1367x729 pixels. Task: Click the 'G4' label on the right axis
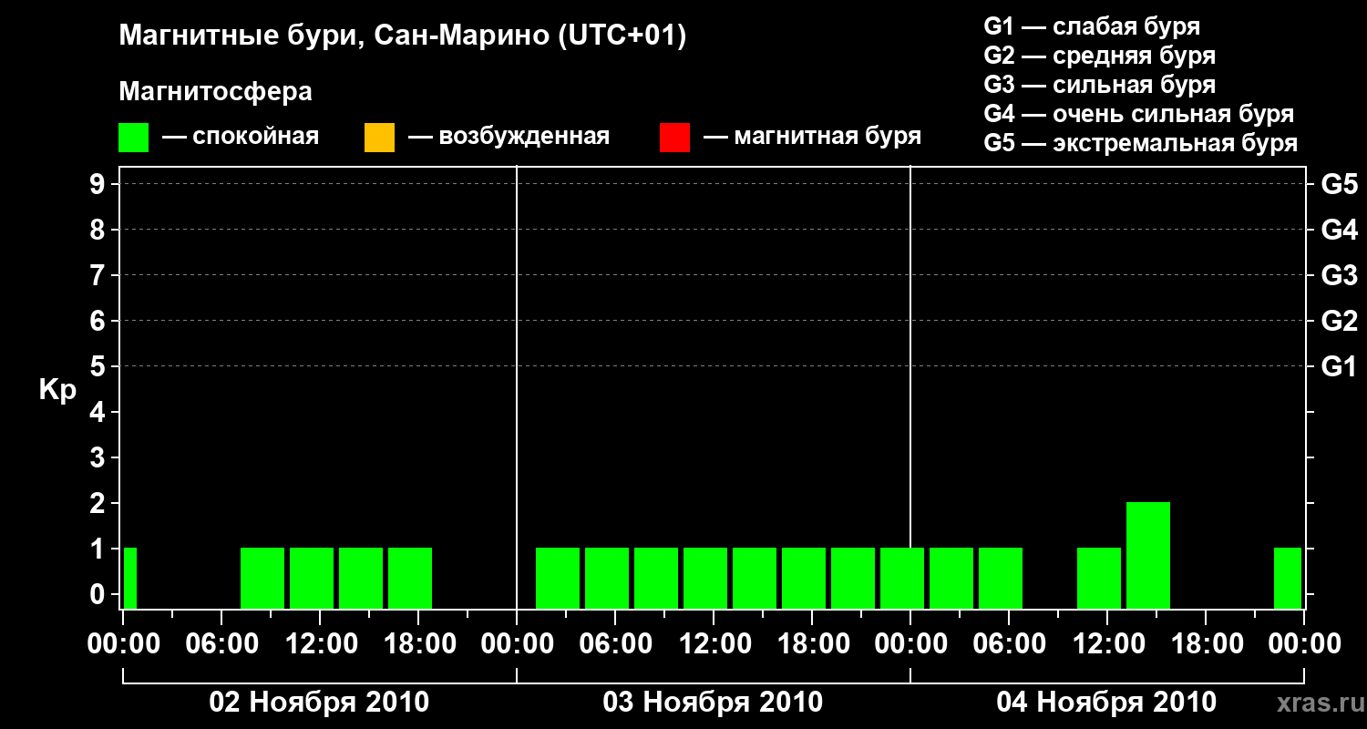(1340, 231)
